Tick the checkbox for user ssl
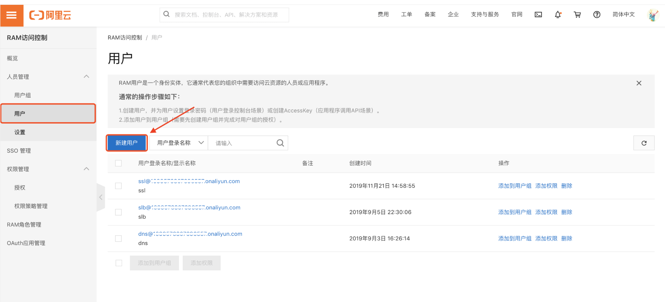The width and height of the screenshot is (665, 302). 118,186
